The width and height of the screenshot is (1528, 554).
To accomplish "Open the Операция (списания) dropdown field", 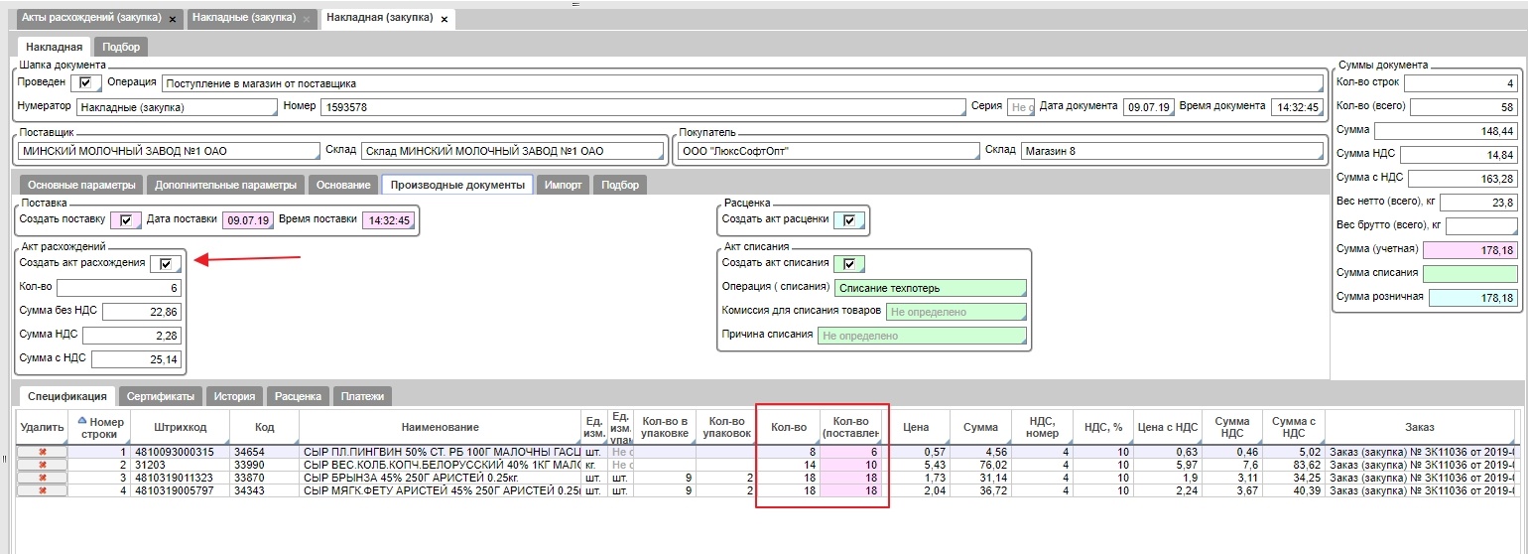I will click(929, 288).
